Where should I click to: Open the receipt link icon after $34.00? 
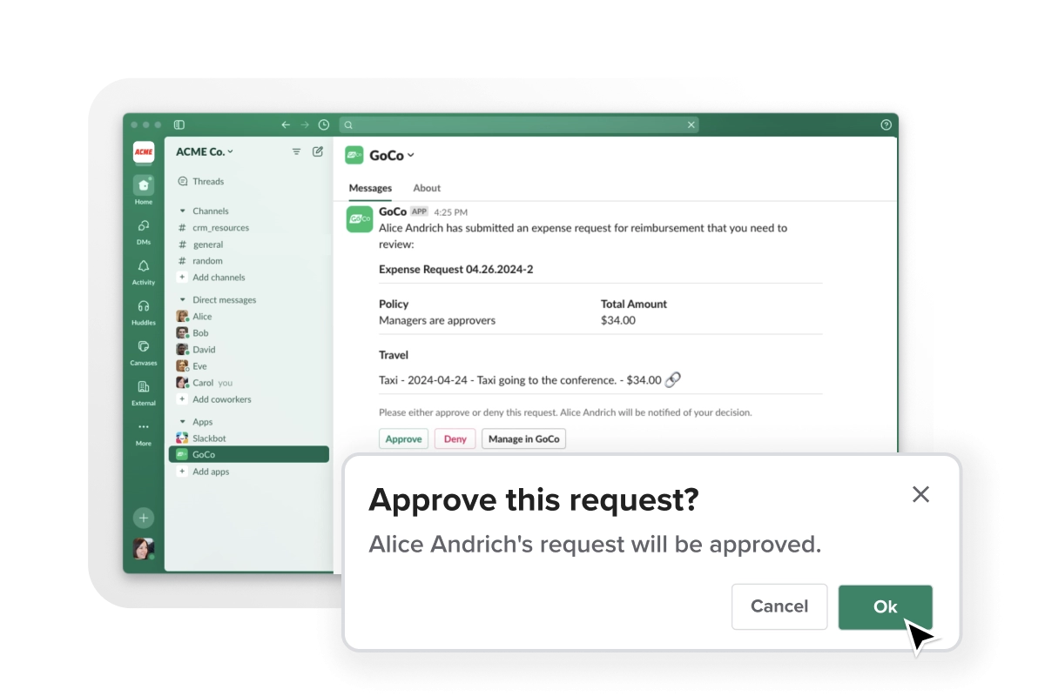(x=672, y=379)
